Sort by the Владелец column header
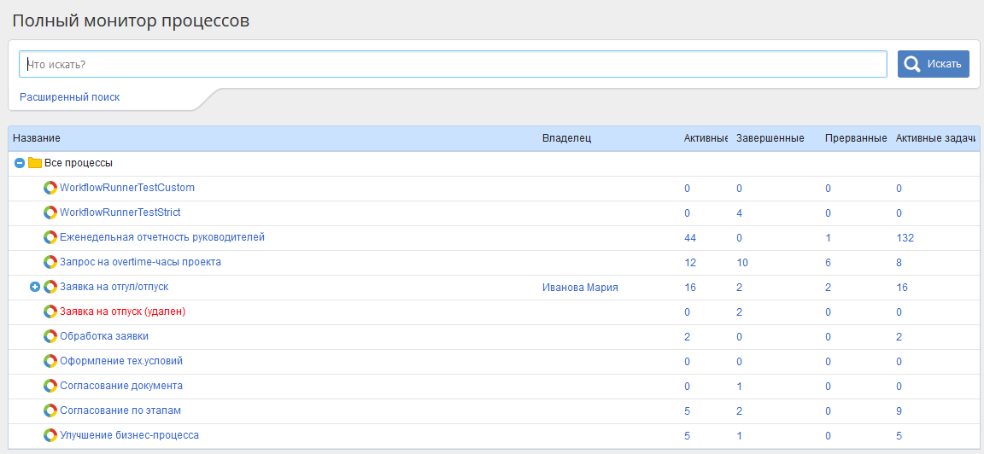This screenshot has height=454, width=984. click(x=566, y=138)
